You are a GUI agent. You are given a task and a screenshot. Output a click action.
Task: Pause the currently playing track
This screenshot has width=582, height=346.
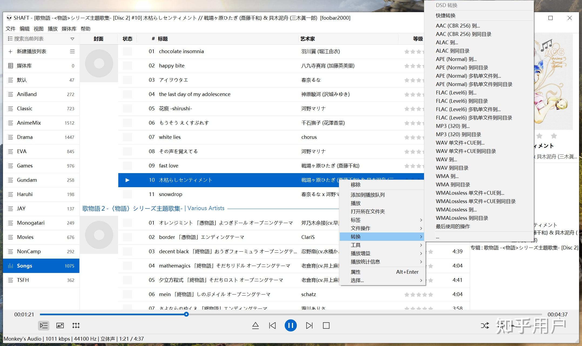click(291, 326)
